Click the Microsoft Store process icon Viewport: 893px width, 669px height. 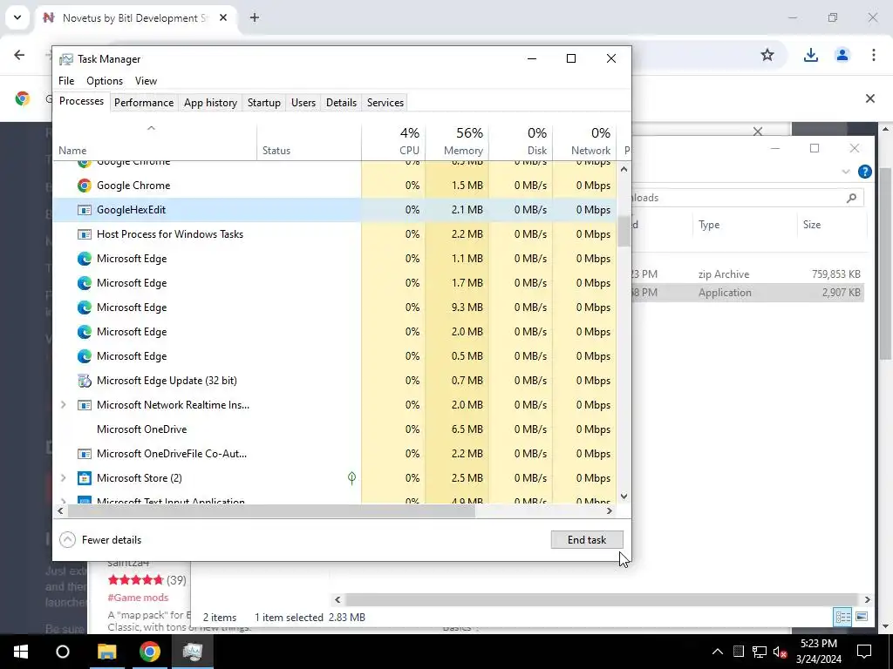point(85,478)
